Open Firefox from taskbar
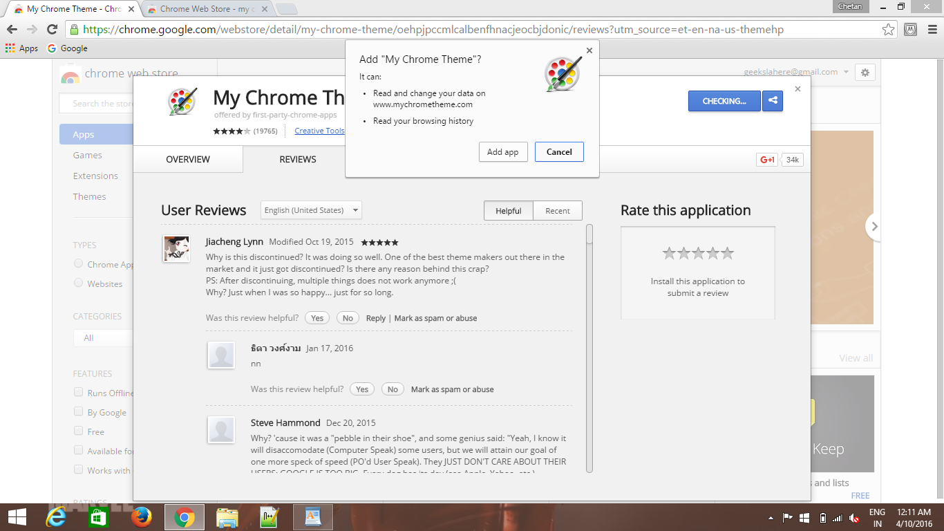The image size is (944, 531). pos(141,517)
